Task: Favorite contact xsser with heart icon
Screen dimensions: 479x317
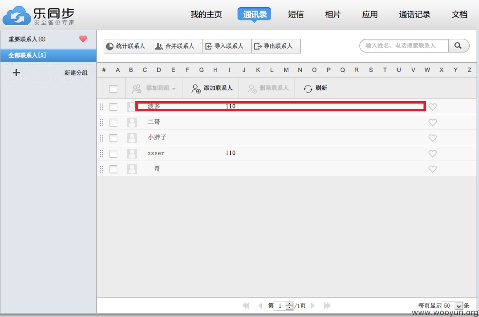Action: [x=433, y=154]
